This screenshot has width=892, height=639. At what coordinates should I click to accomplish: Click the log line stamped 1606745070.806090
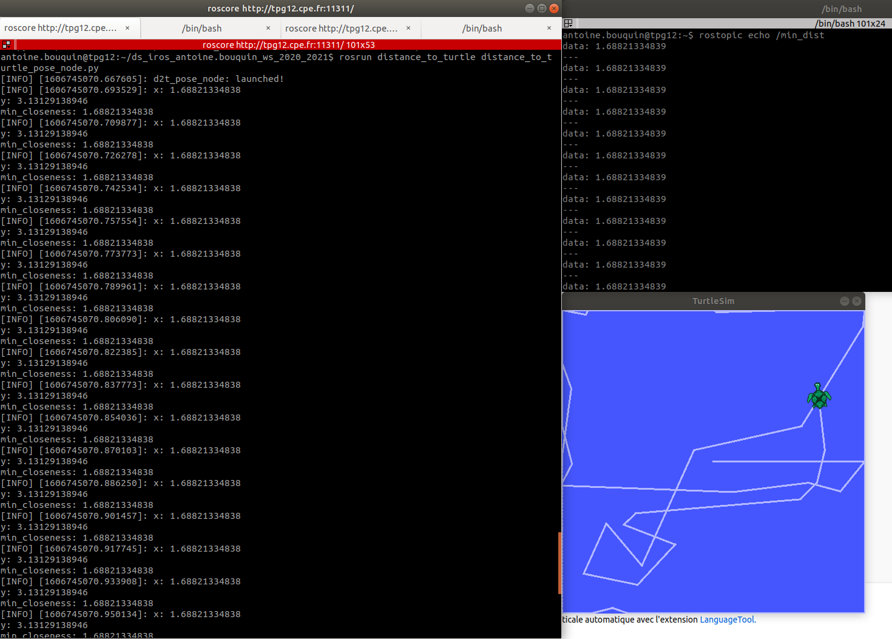point(121,319)
